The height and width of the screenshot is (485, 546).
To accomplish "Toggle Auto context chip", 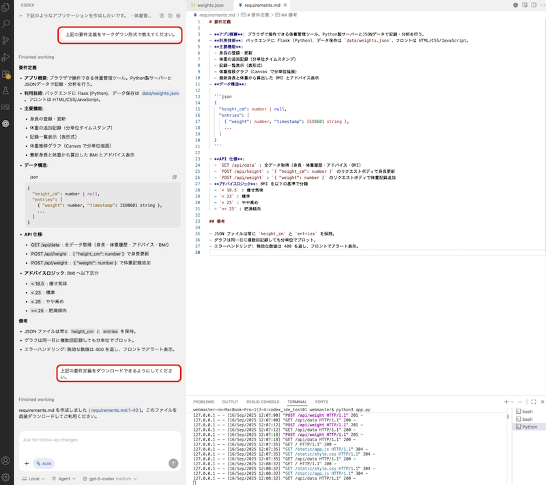I will [x=44, y=463].
